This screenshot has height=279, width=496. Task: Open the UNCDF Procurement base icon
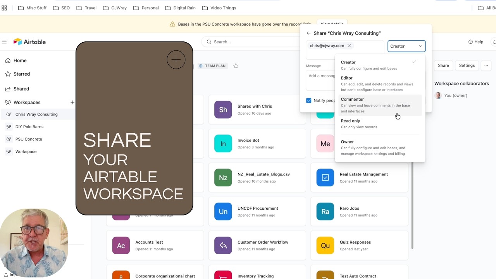click(x=223, y=212)
